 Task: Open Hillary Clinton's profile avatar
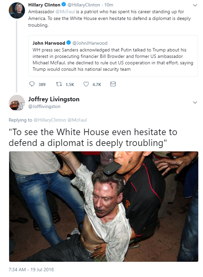17,10
